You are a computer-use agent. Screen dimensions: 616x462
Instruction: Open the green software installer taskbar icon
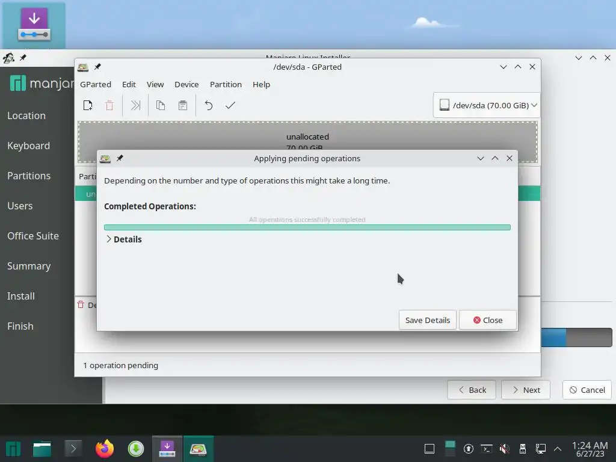(136, 449)
